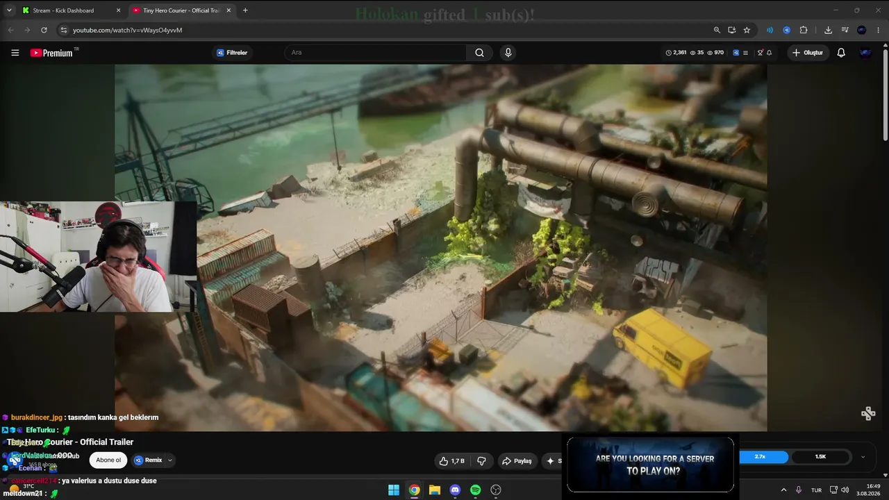View site information icon in address bar
Screen dimensions: 889x500
[x=63, y=30]
